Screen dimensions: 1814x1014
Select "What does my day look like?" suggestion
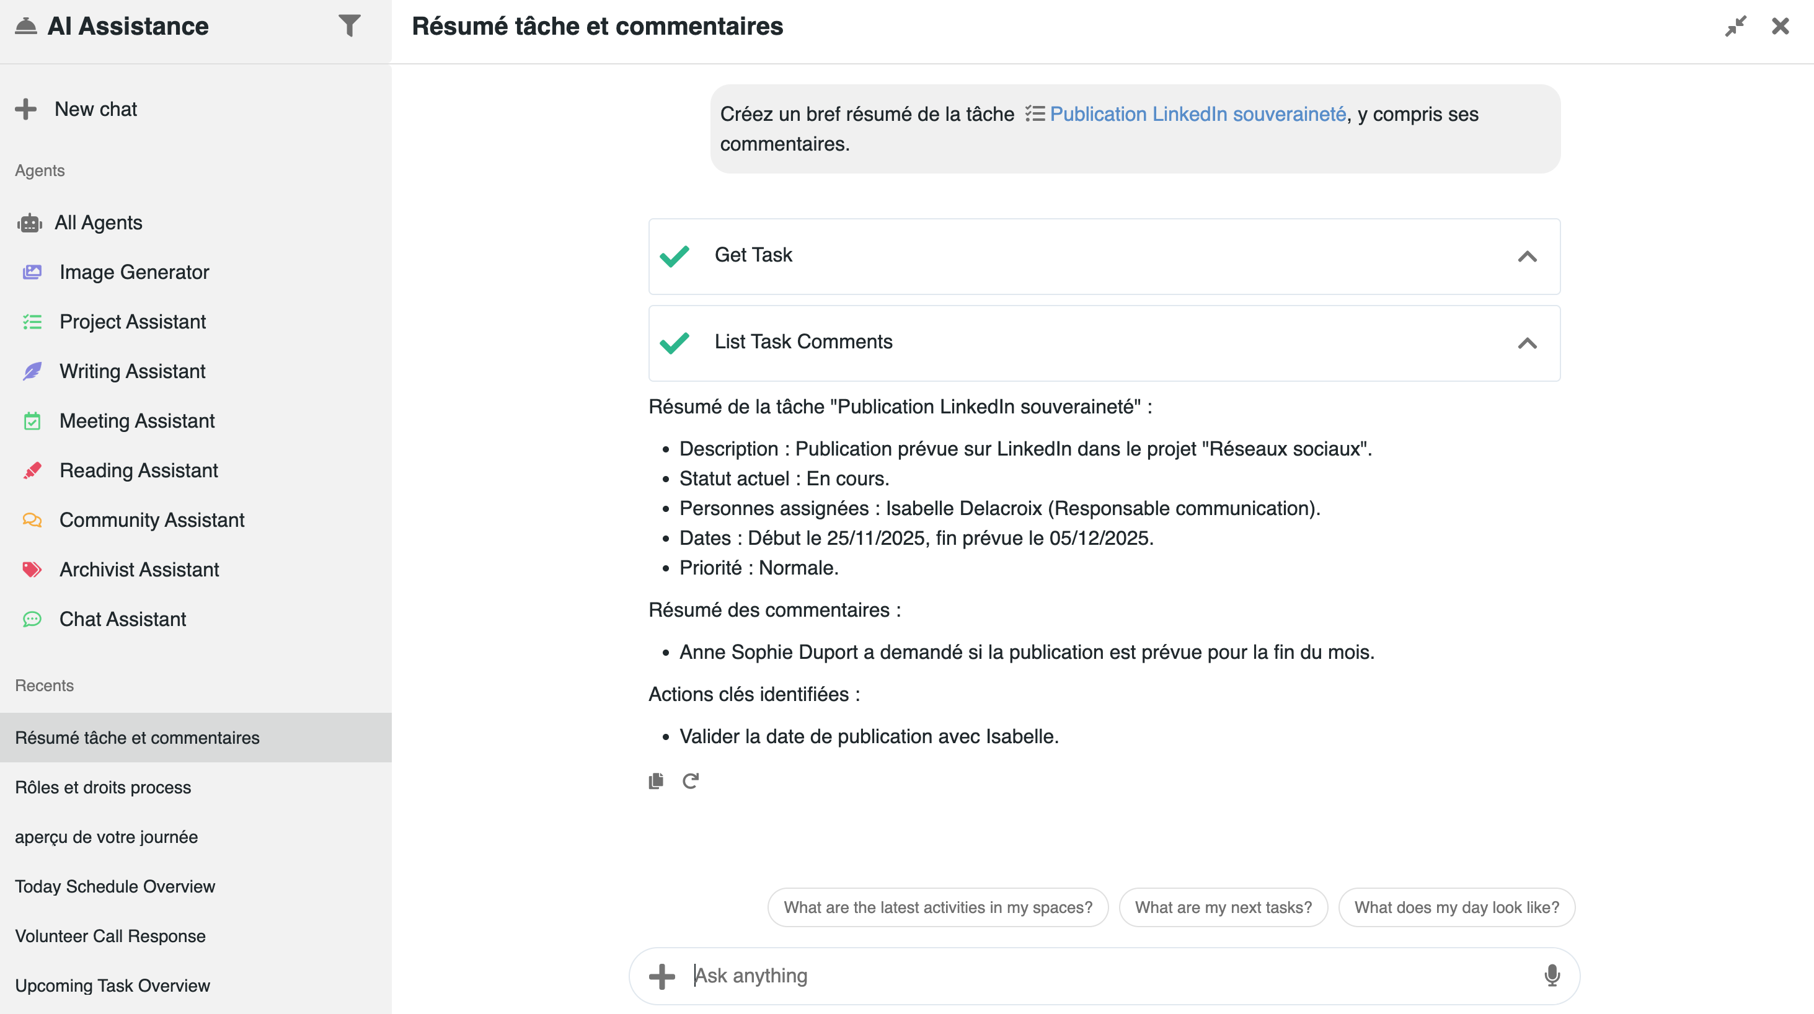click(x=1456, y=907)
